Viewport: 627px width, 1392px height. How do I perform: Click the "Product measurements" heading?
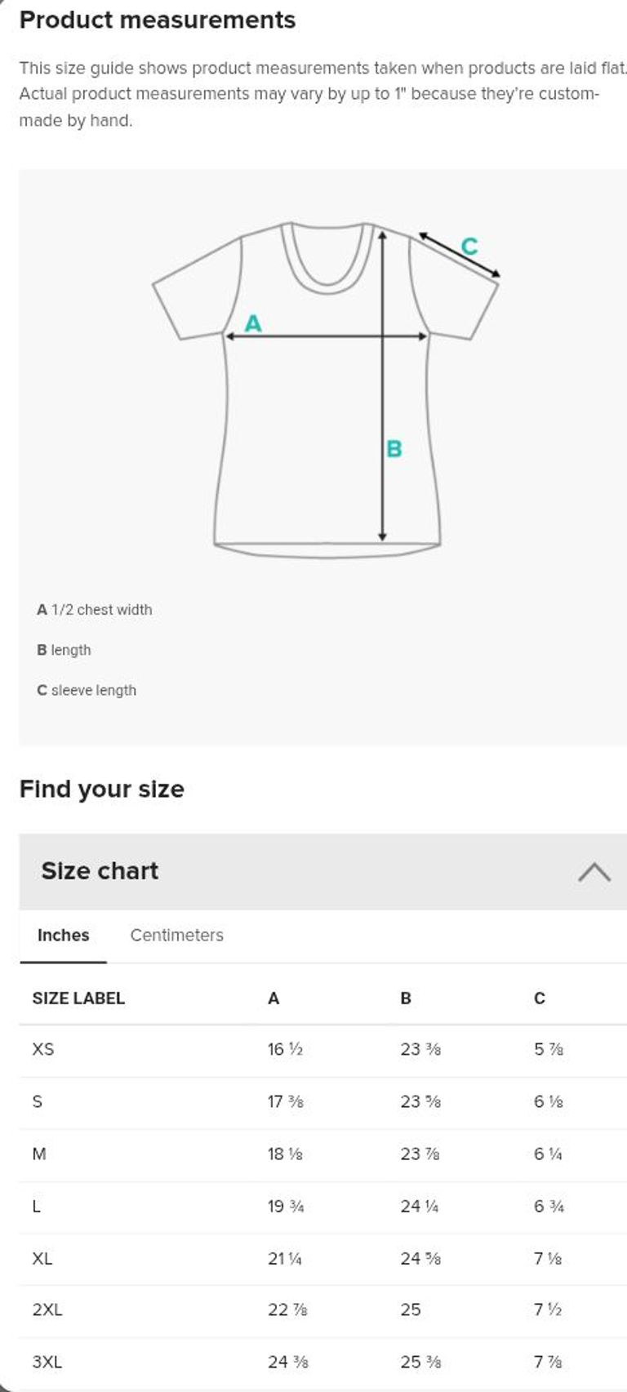[x=158, y=20]
